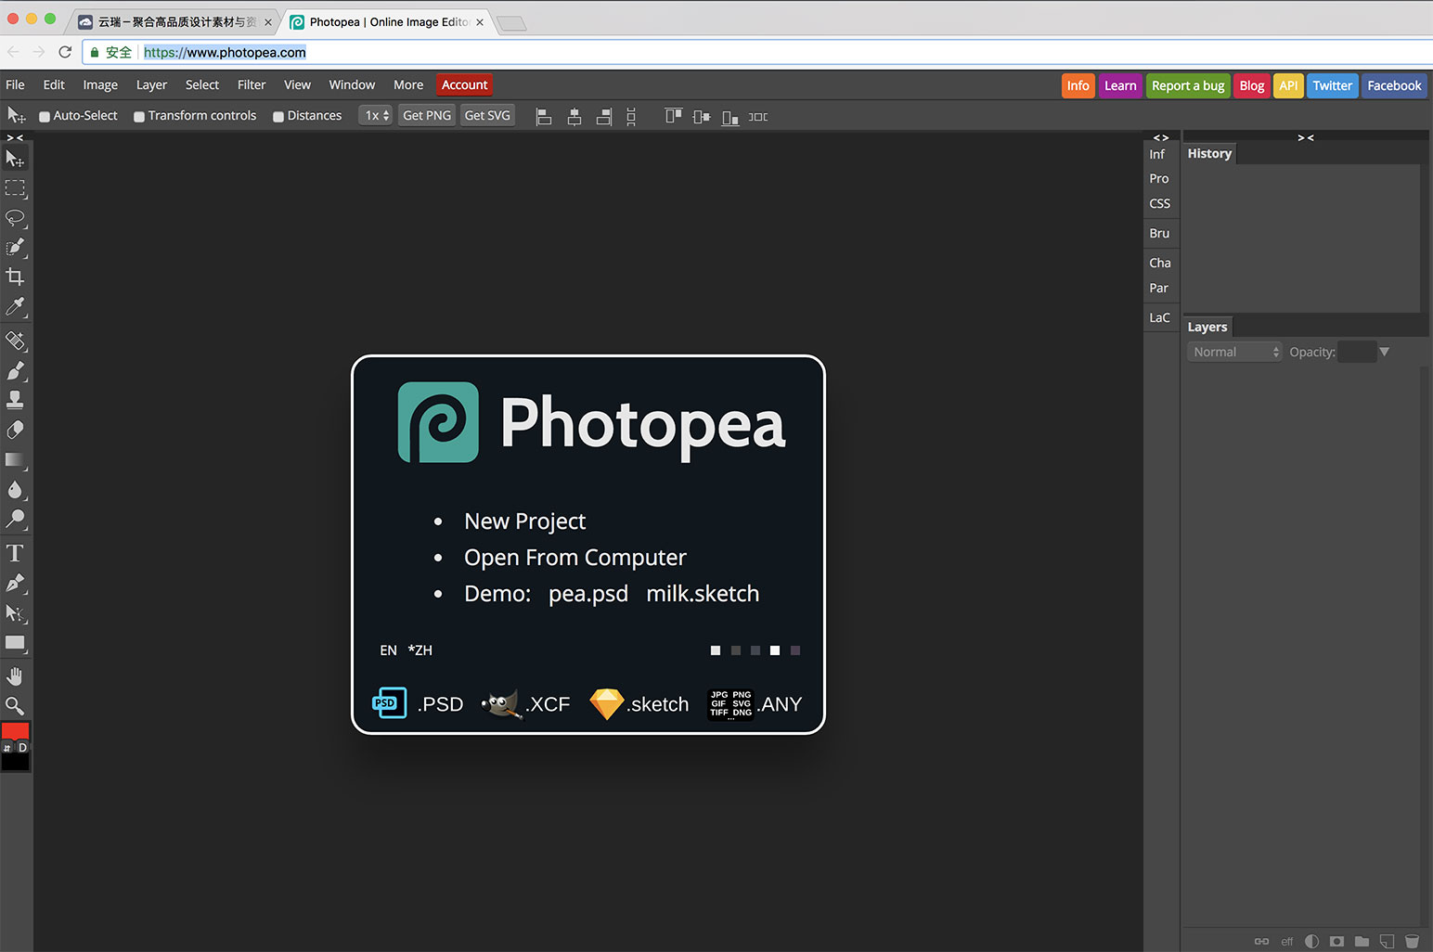Image resolution: width=1433 pixels, height=952 pixels.
Task: Select the Gradient tool
Action: click(15, 459)
